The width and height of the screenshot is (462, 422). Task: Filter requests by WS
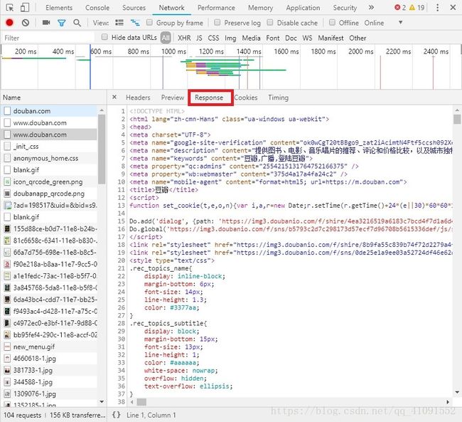[307, 38]
